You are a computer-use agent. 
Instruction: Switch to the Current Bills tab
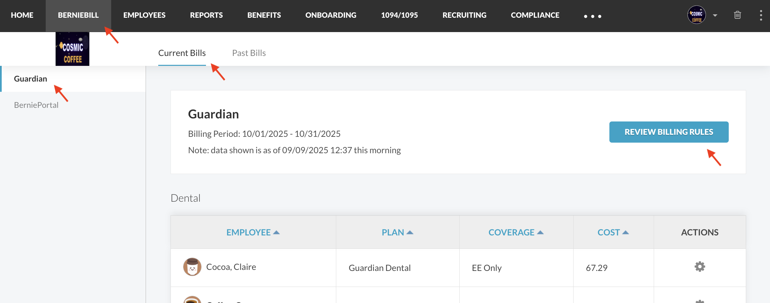[182, 53]
